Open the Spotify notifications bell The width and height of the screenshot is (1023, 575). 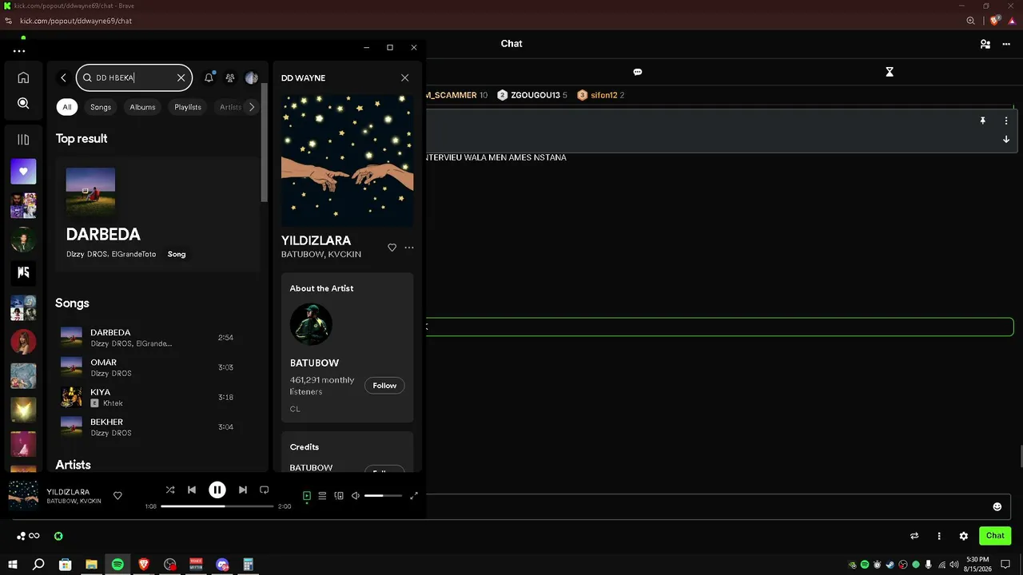click(x=209, y=77)
